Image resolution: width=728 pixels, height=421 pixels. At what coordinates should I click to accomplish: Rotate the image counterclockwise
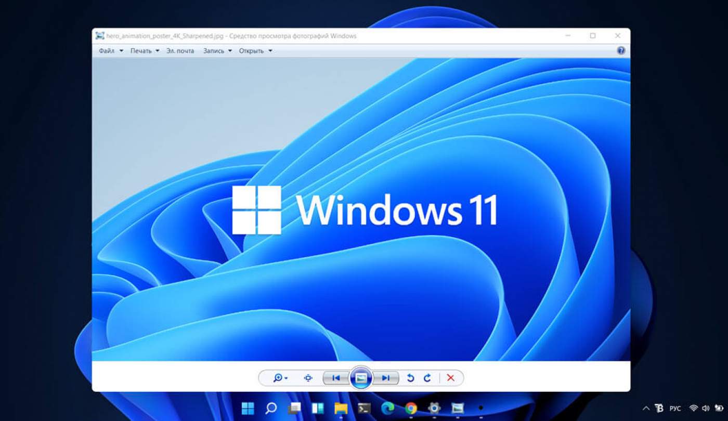tap(410, 378)
